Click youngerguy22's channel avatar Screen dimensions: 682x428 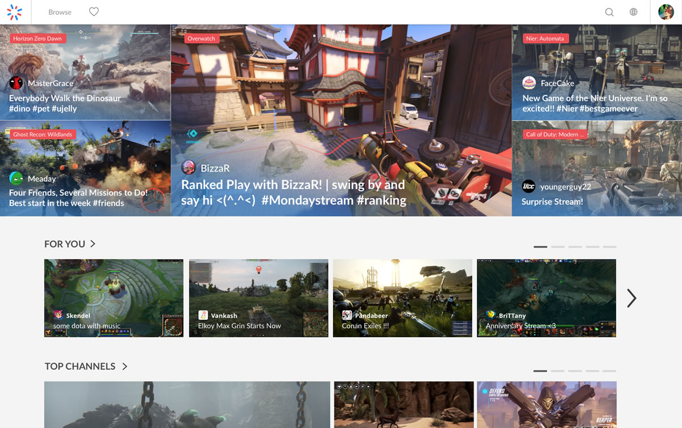coord(529,186)
